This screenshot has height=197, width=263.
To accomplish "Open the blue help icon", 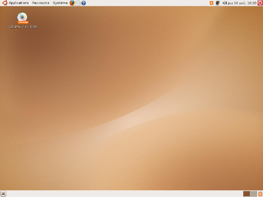I will 84,3.
